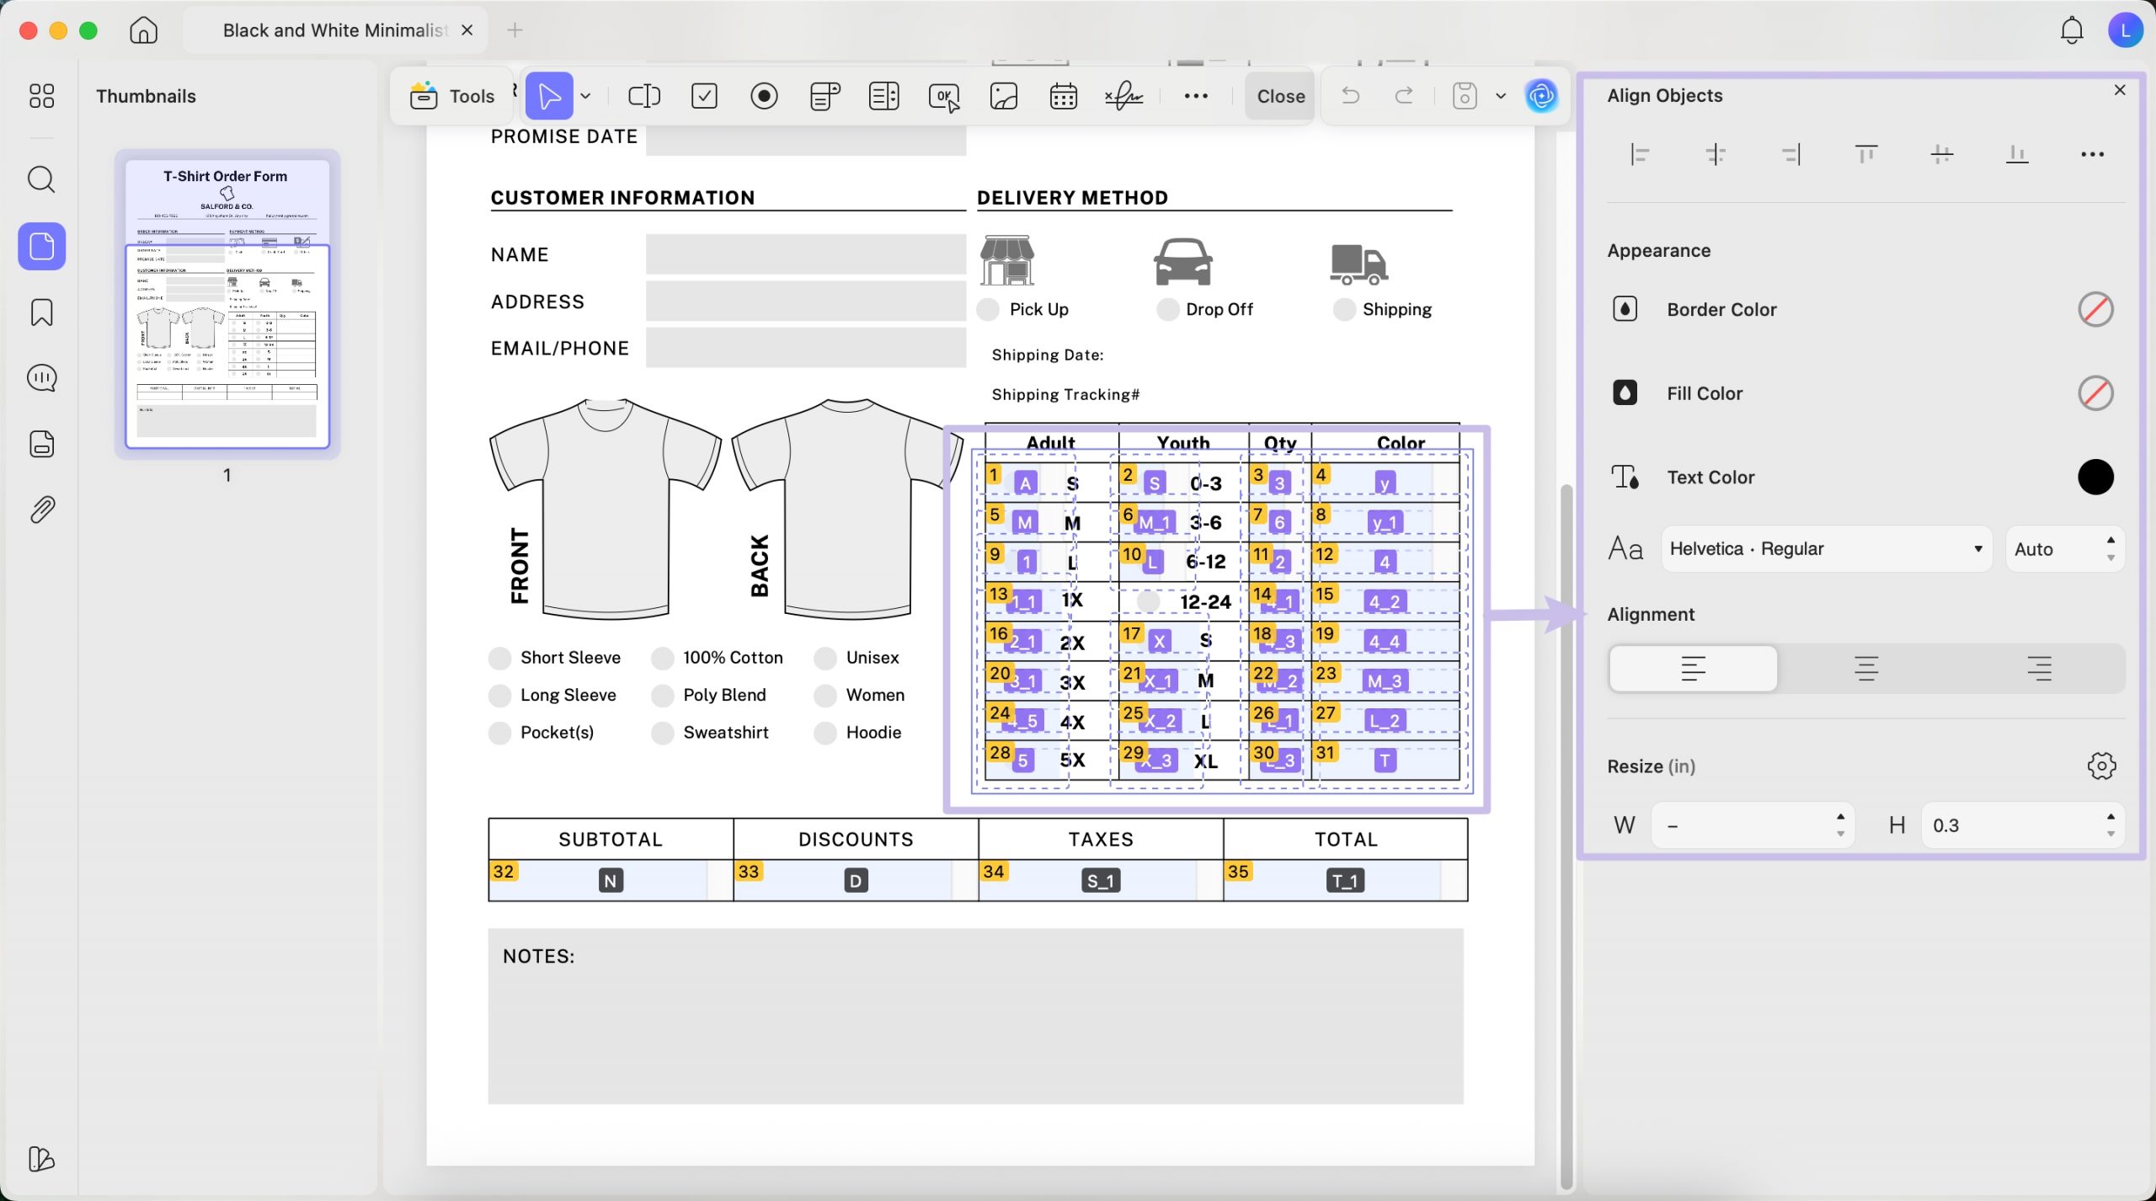
Task: Open the Tools menu
Action: point(452,96)
